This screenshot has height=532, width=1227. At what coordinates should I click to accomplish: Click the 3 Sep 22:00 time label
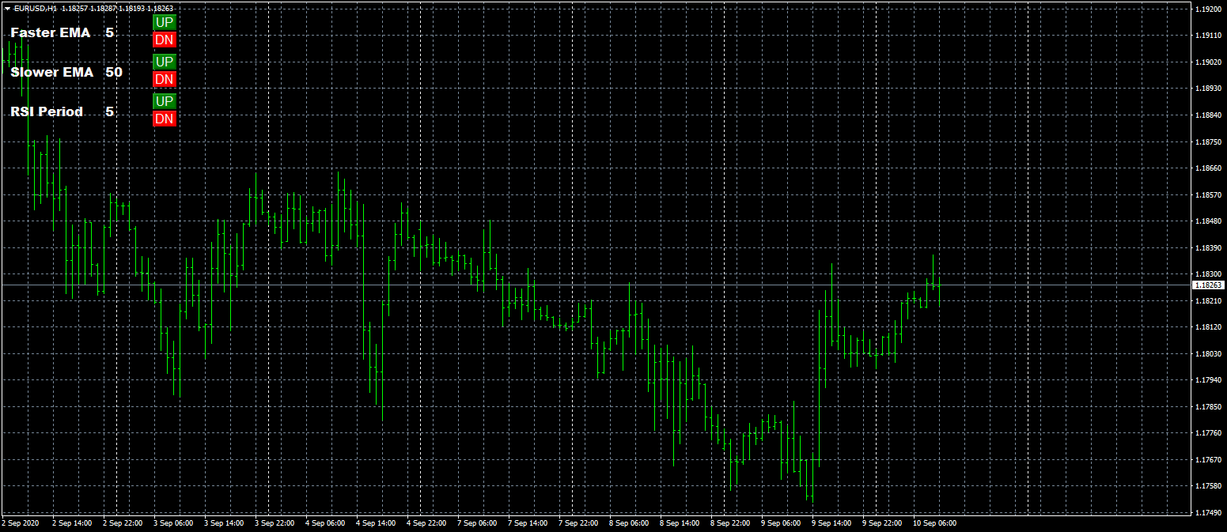[274, 523]
